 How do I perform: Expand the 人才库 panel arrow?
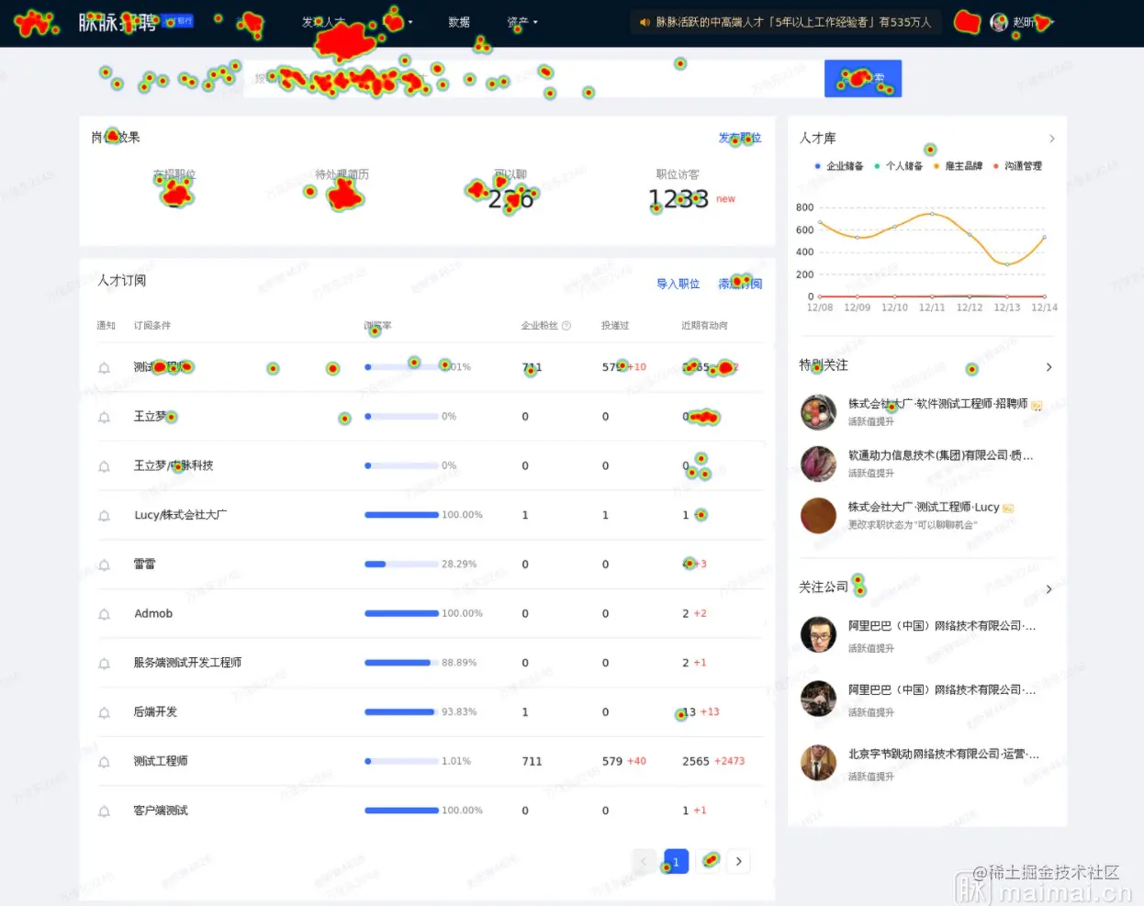coord(1052,139)
